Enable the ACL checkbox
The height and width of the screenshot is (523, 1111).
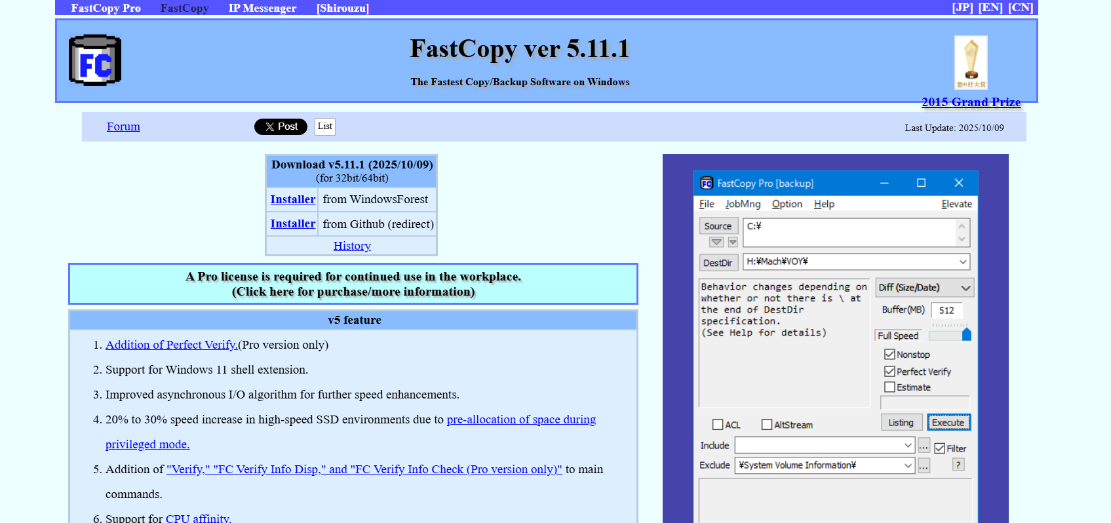click(x=718, y=425)
